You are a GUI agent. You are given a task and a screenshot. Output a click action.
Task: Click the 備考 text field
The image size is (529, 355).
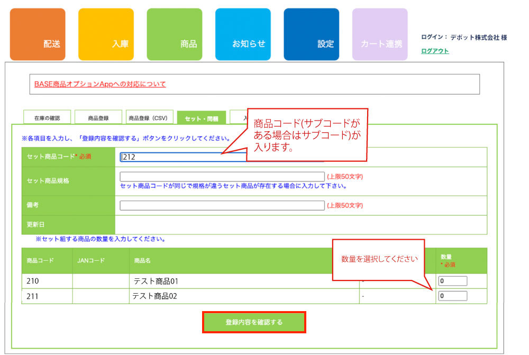[222, 205]
